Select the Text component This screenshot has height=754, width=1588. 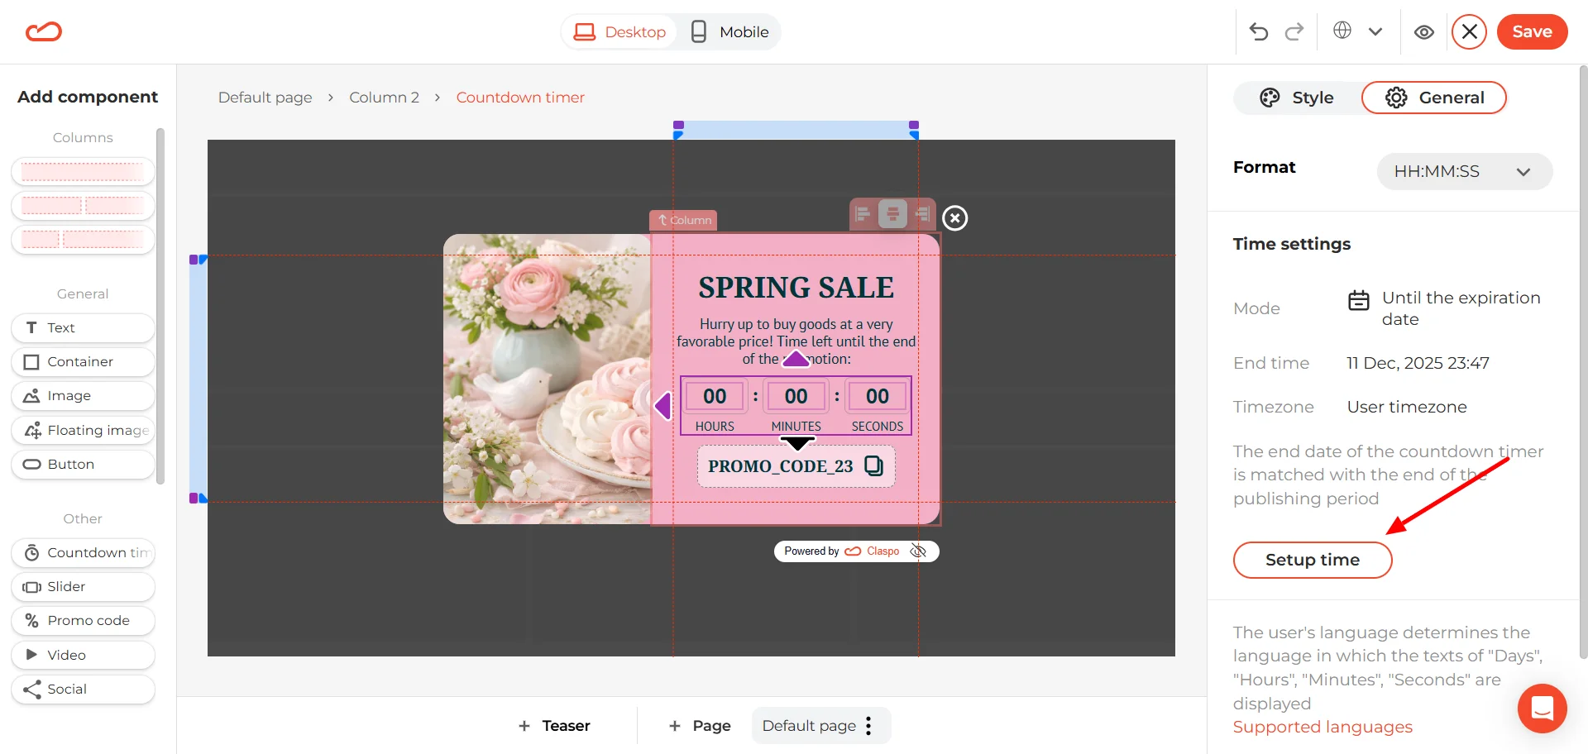[82, 327]
